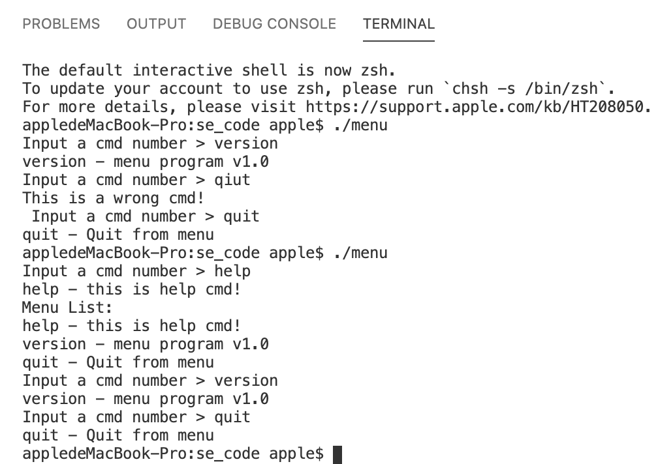Switch to the PROBLEMS tab
Image resolution: width=658 pixels, height=464 pixels.
coord(61,24)
